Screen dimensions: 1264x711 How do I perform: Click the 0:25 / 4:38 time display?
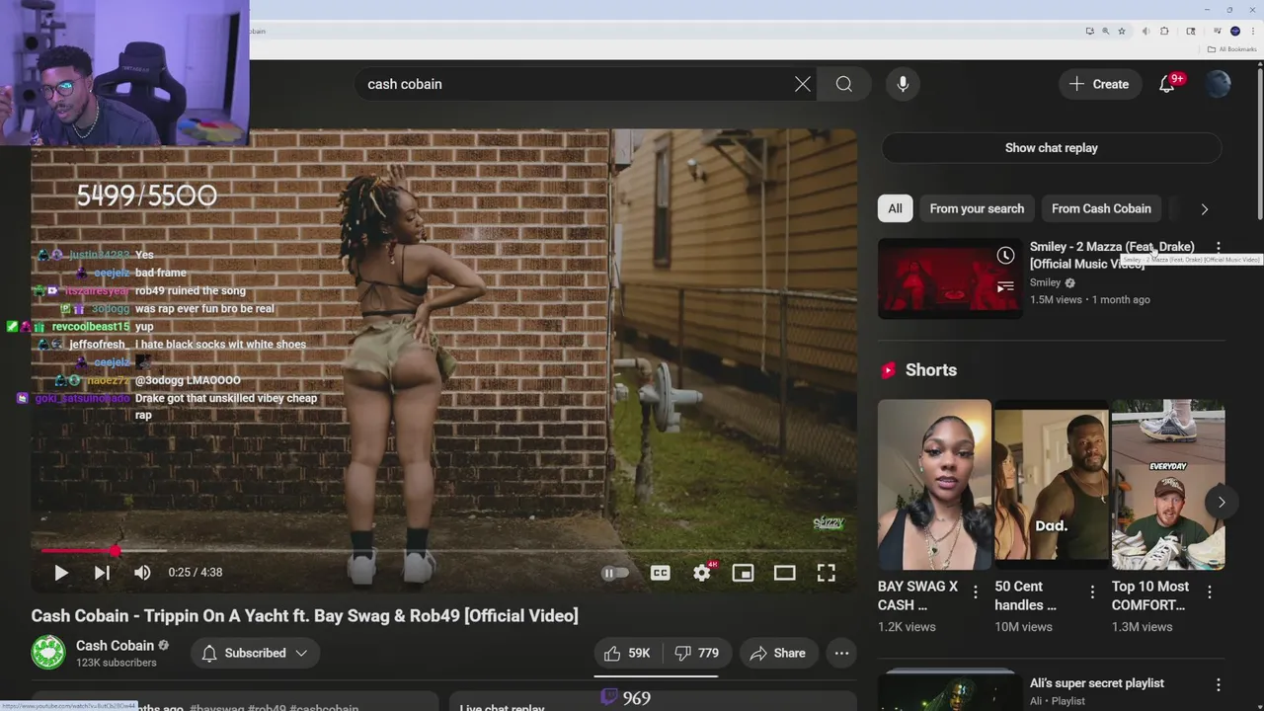[x=196, y=573]
